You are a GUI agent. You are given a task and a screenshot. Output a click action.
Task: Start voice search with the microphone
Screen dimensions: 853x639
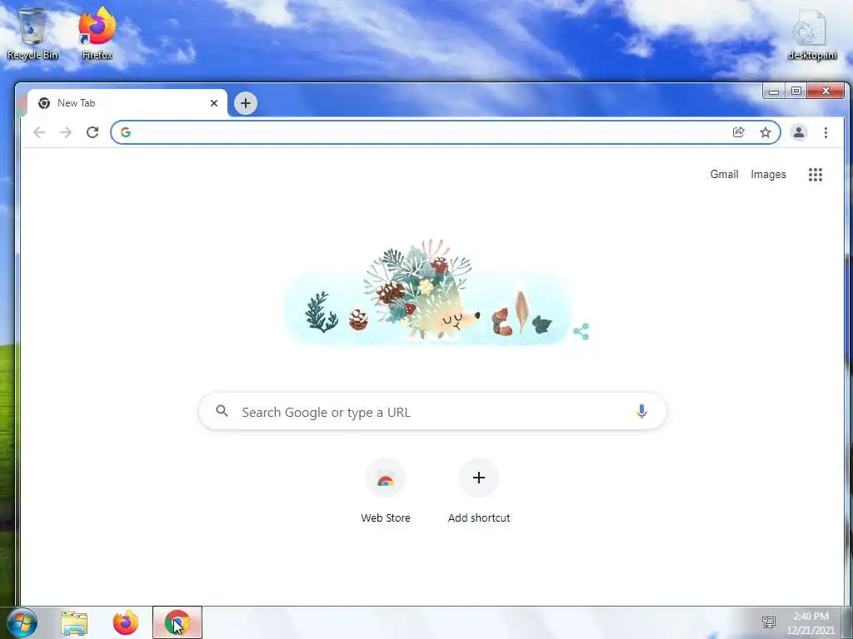click(x=642, y=412)
